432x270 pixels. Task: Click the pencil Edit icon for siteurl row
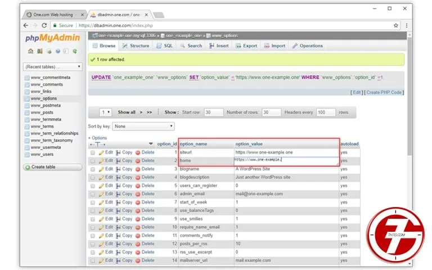(101, 152)
